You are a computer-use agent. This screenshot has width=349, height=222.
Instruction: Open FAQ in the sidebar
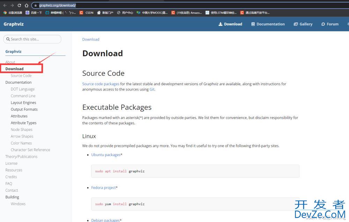9,184
